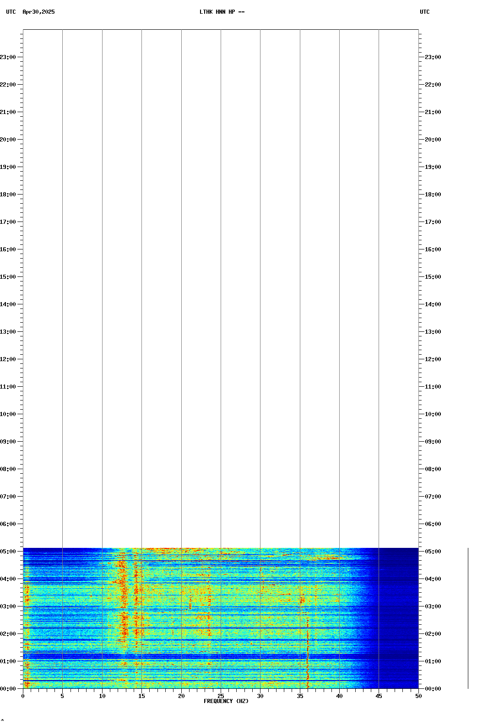Click the 03:00 label on right time axis
Image resolution: width=488 pixels, height=725 pixels.
(x=433, y=606)
